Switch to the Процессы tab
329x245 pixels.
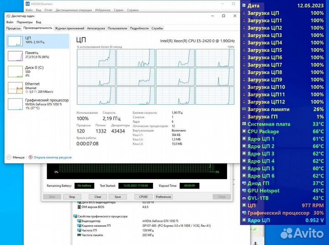pyautogui.click(x=14, y=28)
